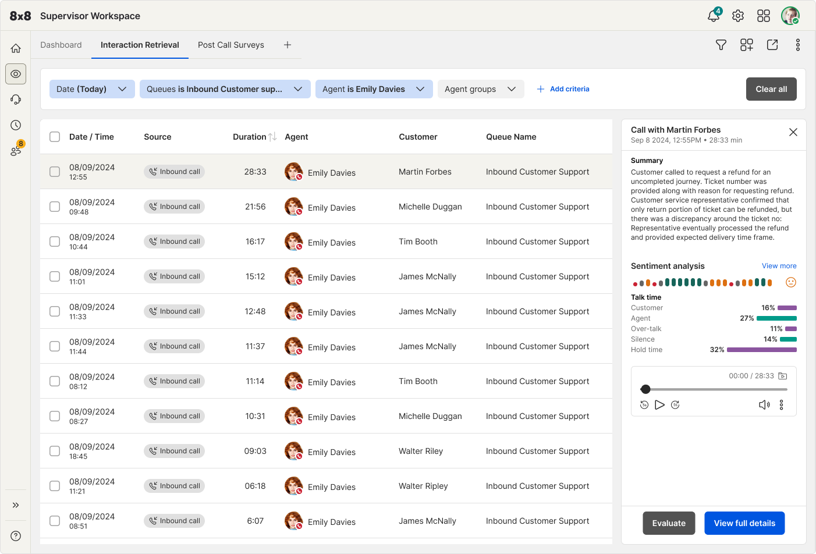816x554 pixels.
Task: Select the Tim Booth 10:44 call checkbox
Action: pos(55,242)
